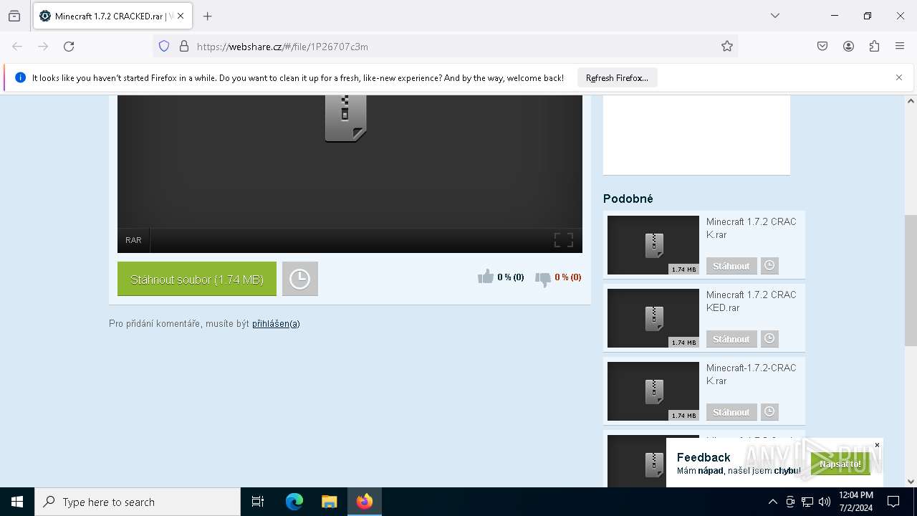Open the Windows Start menu
Image resolution: width=917 pixels, height=516 pixels.
[17, 502]
